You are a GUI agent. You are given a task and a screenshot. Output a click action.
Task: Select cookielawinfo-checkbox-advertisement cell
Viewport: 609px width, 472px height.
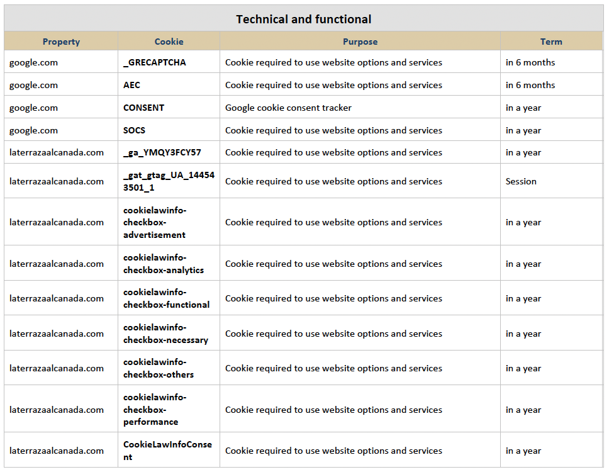169,222
